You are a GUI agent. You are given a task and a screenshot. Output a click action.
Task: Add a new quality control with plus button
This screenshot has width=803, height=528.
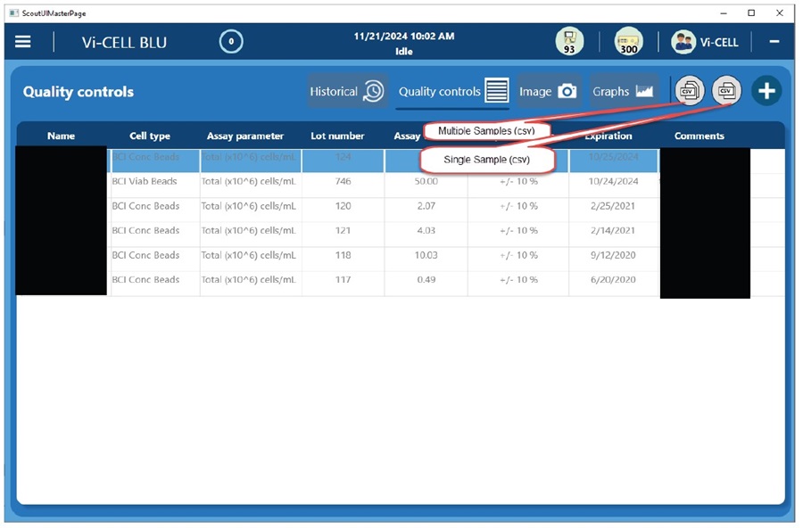coord(766,91)
